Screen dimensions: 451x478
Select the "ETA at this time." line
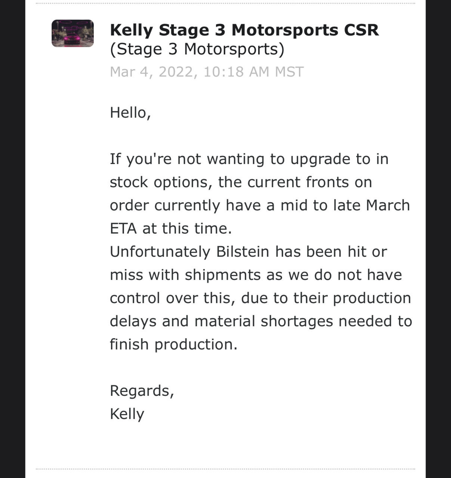(x=171, y=228)
